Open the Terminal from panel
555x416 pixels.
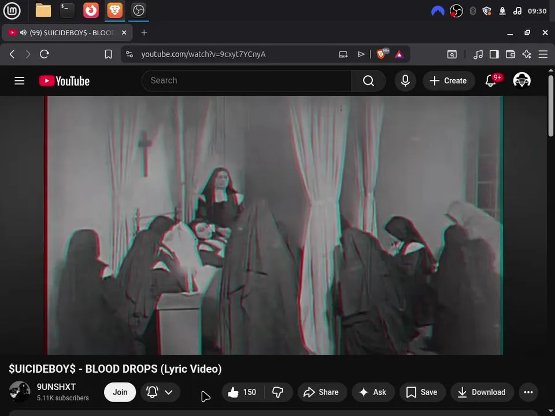(x=67, y=10)
